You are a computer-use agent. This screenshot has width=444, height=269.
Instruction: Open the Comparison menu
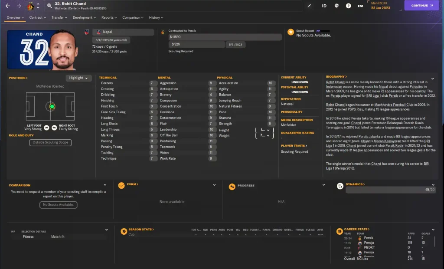[x=133, y=18]
